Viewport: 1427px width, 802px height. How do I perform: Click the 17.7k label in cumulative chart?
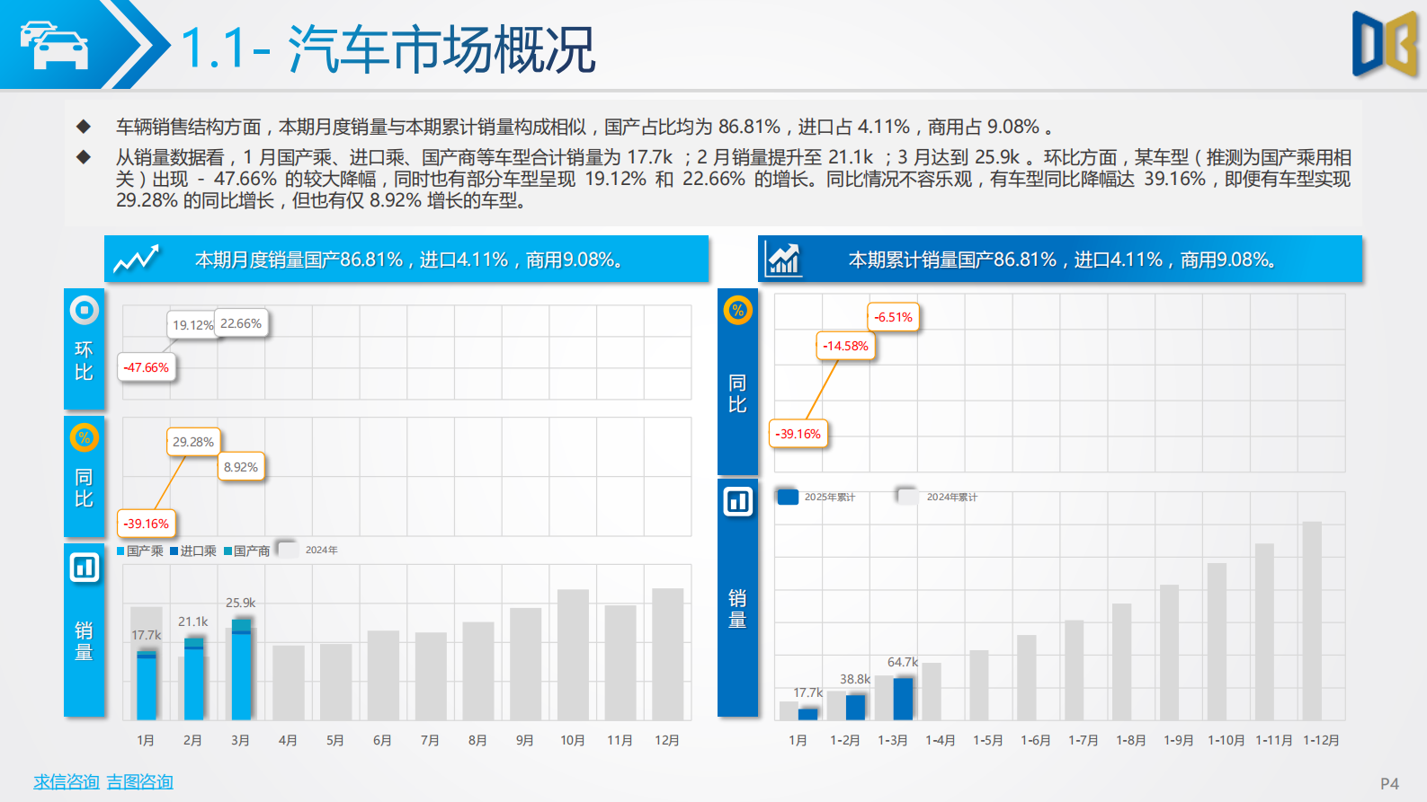pos(807,692)
